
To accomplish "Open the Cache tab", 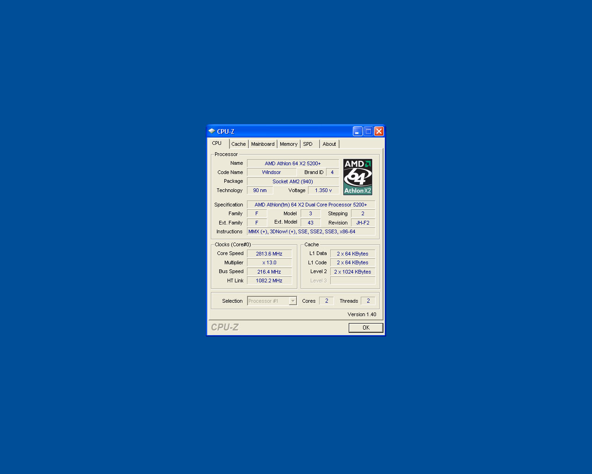I will click(239, 144).
